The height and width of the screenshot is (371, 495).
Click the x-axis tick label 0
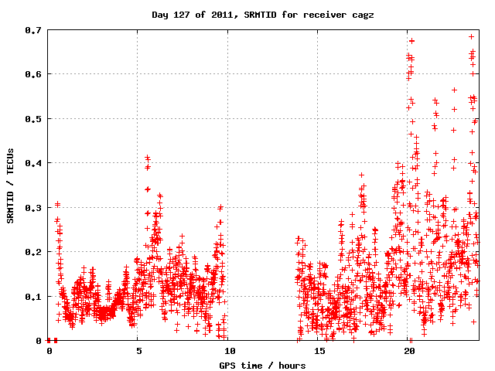click(x=48, y=351)
